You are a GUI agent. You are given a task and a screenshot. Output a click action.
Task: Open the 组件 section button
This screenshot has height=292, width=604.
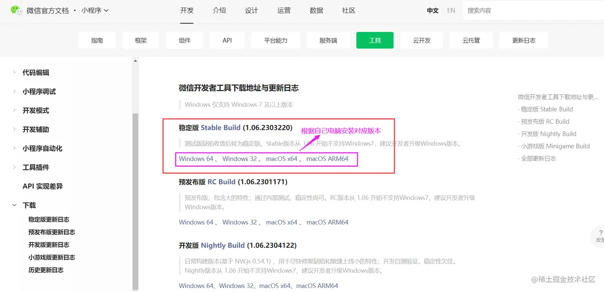point(185,40)
